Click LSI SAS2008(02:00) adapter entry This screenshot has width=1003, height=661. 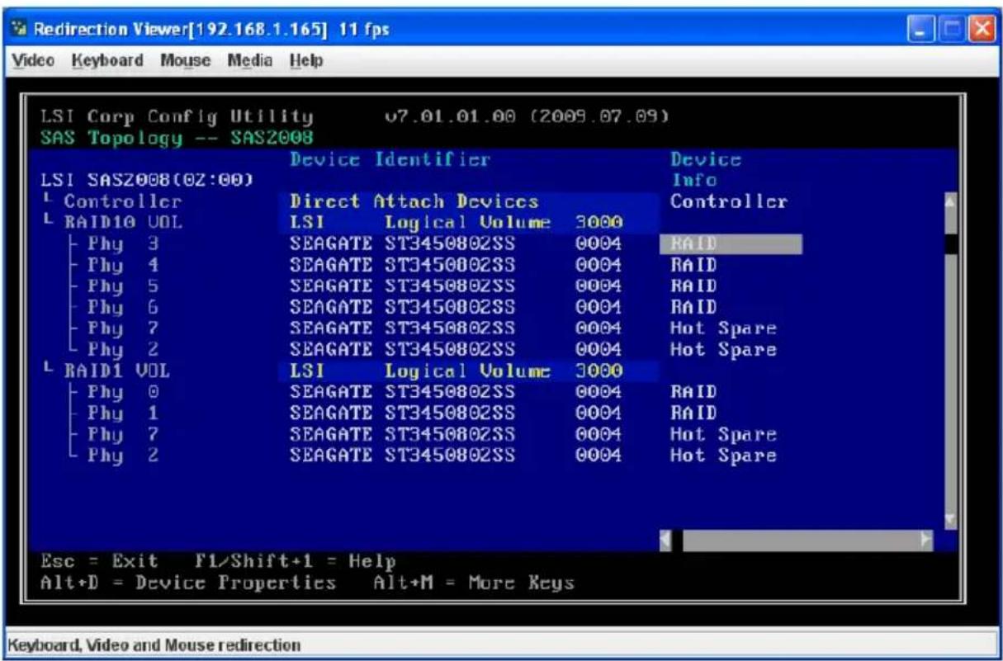tap(147, 180)
